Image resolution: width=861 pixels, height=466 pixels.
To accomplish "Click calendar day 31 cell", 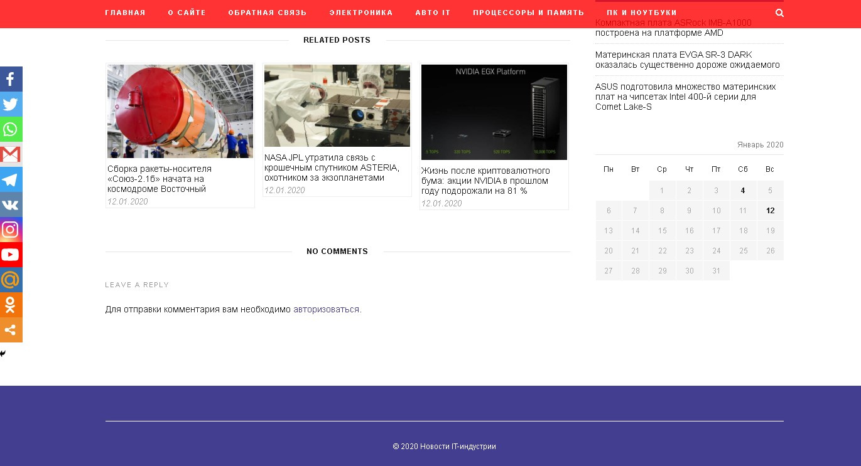I will click(716, 271).
